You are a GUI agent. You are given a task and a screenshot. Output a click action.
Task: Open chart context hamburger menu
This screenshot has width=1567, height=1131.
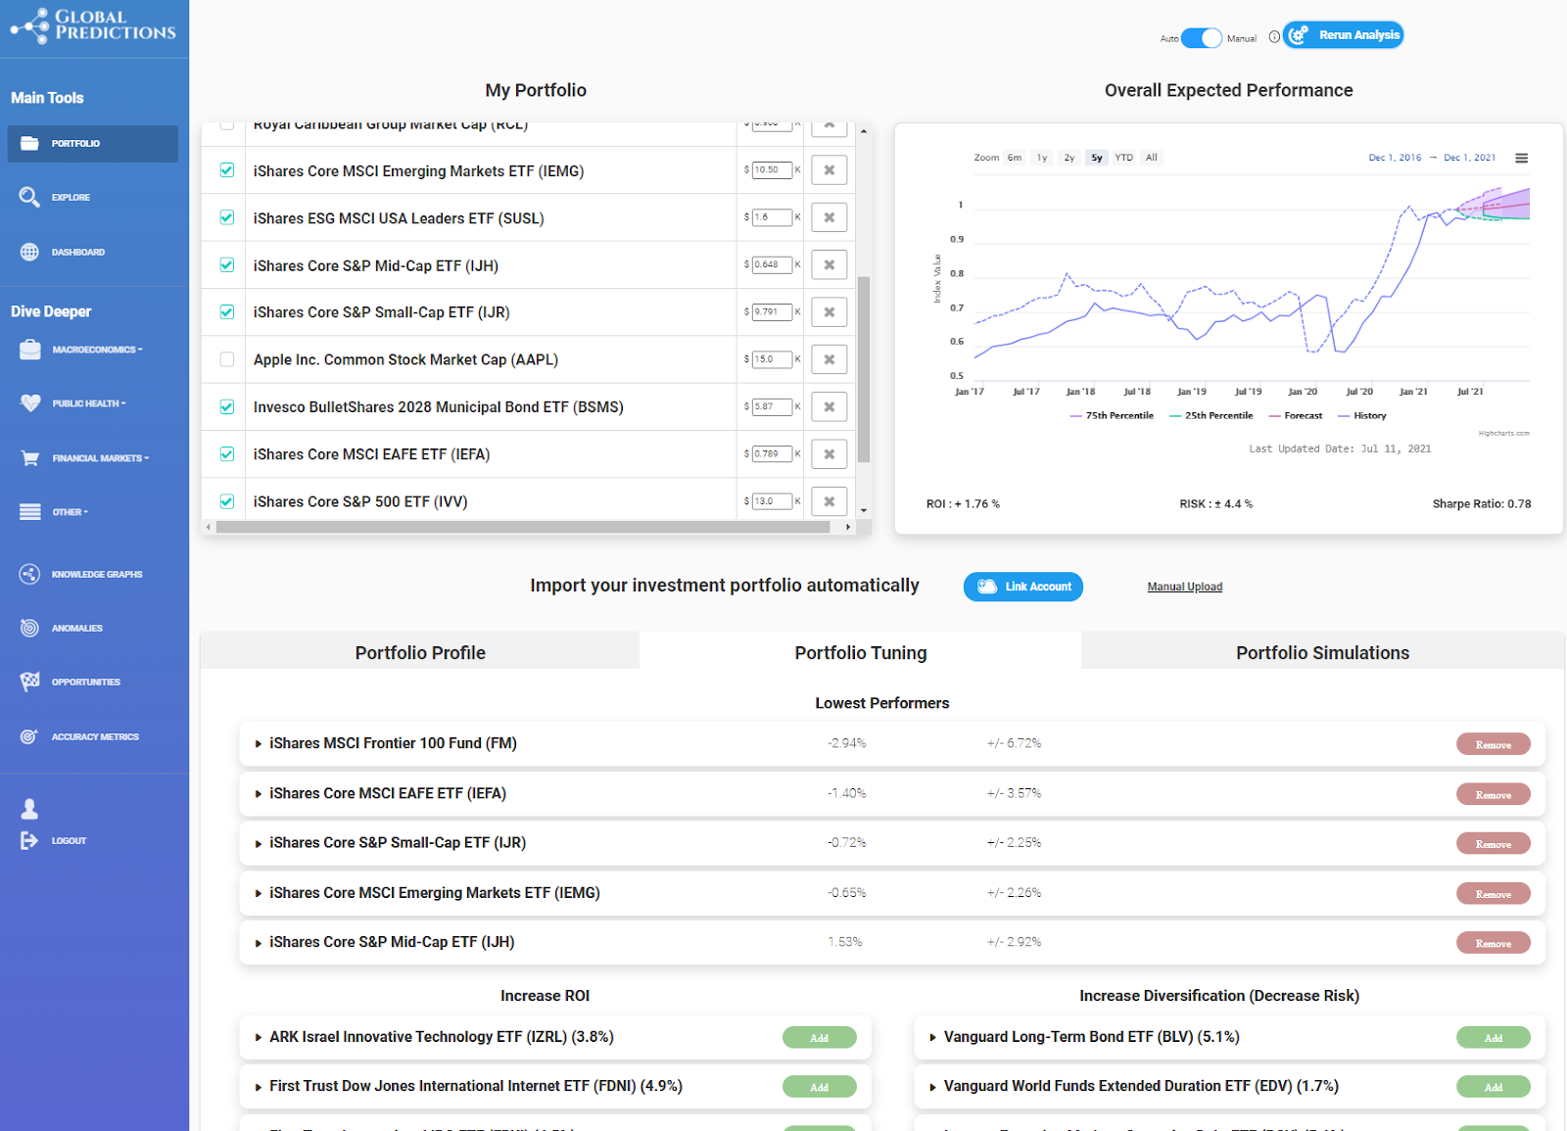coord(1521,158)
